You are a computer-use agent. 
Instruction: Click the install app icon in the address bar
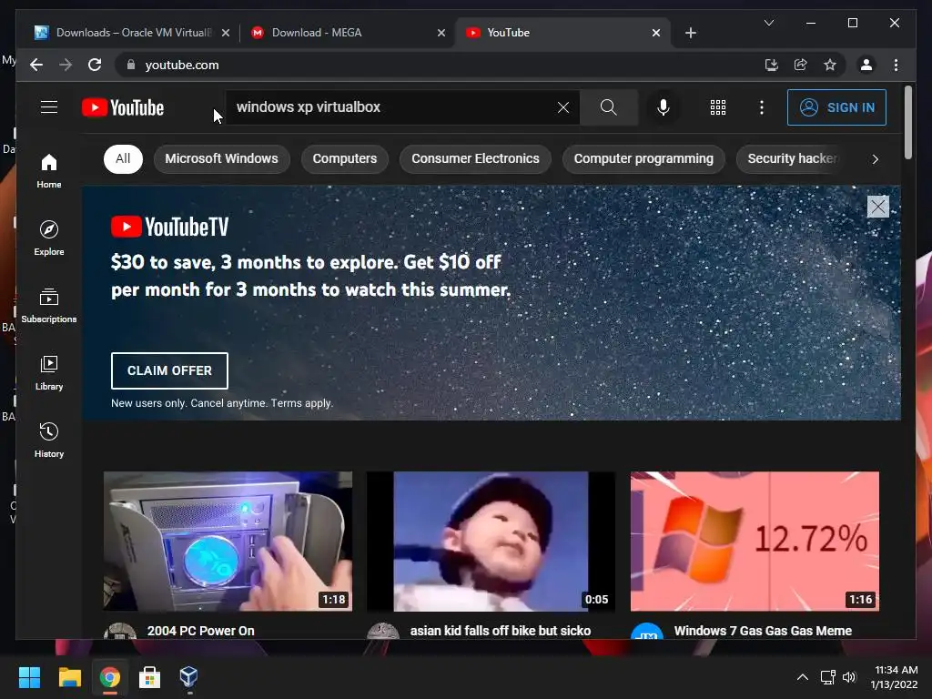[x=771, y=65]
